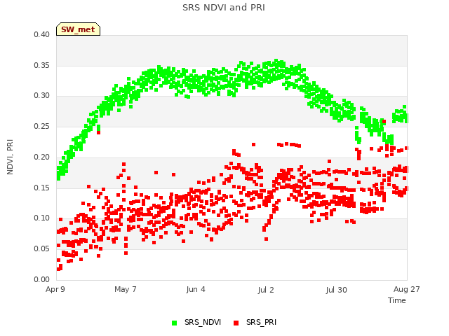Click the x-axis label Time
449x336 pixels.
397,300
